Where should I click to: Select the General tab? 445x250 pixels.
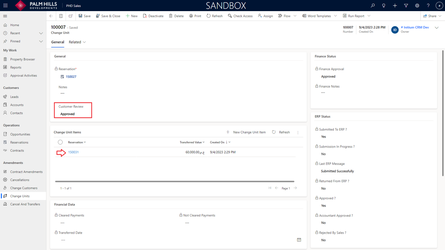[x=58, y=42]
